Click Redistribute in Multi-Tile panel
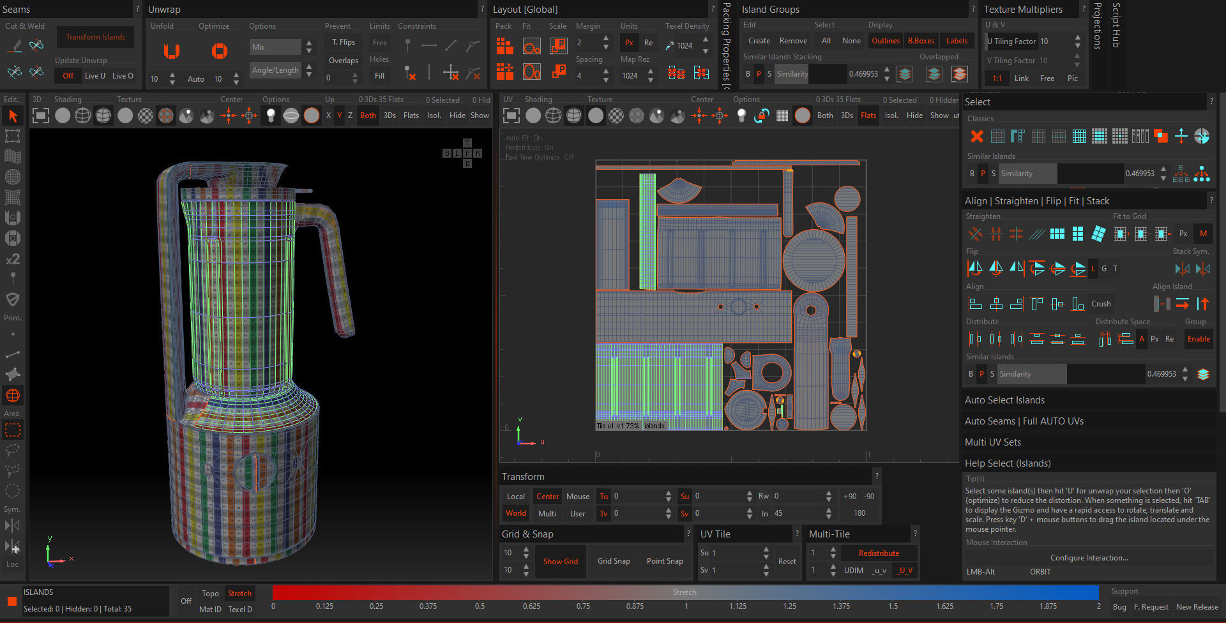This screenshot has width=1226, height=623. 879,553
